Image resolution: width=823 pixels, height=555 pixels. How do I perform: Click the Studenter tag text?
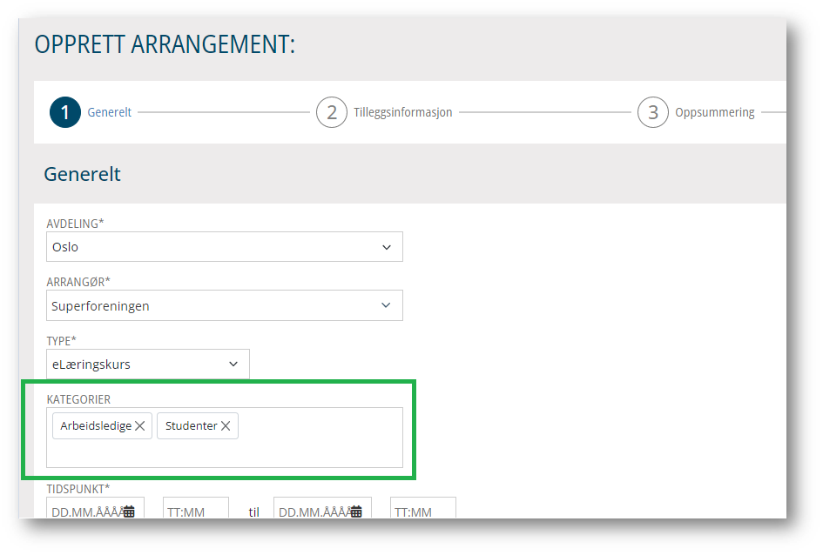click(191, 425)
